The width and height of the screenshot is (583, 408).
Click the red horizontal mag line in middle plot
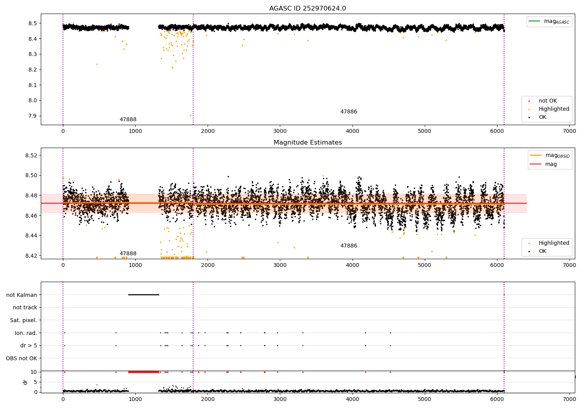tap(284, 203)
